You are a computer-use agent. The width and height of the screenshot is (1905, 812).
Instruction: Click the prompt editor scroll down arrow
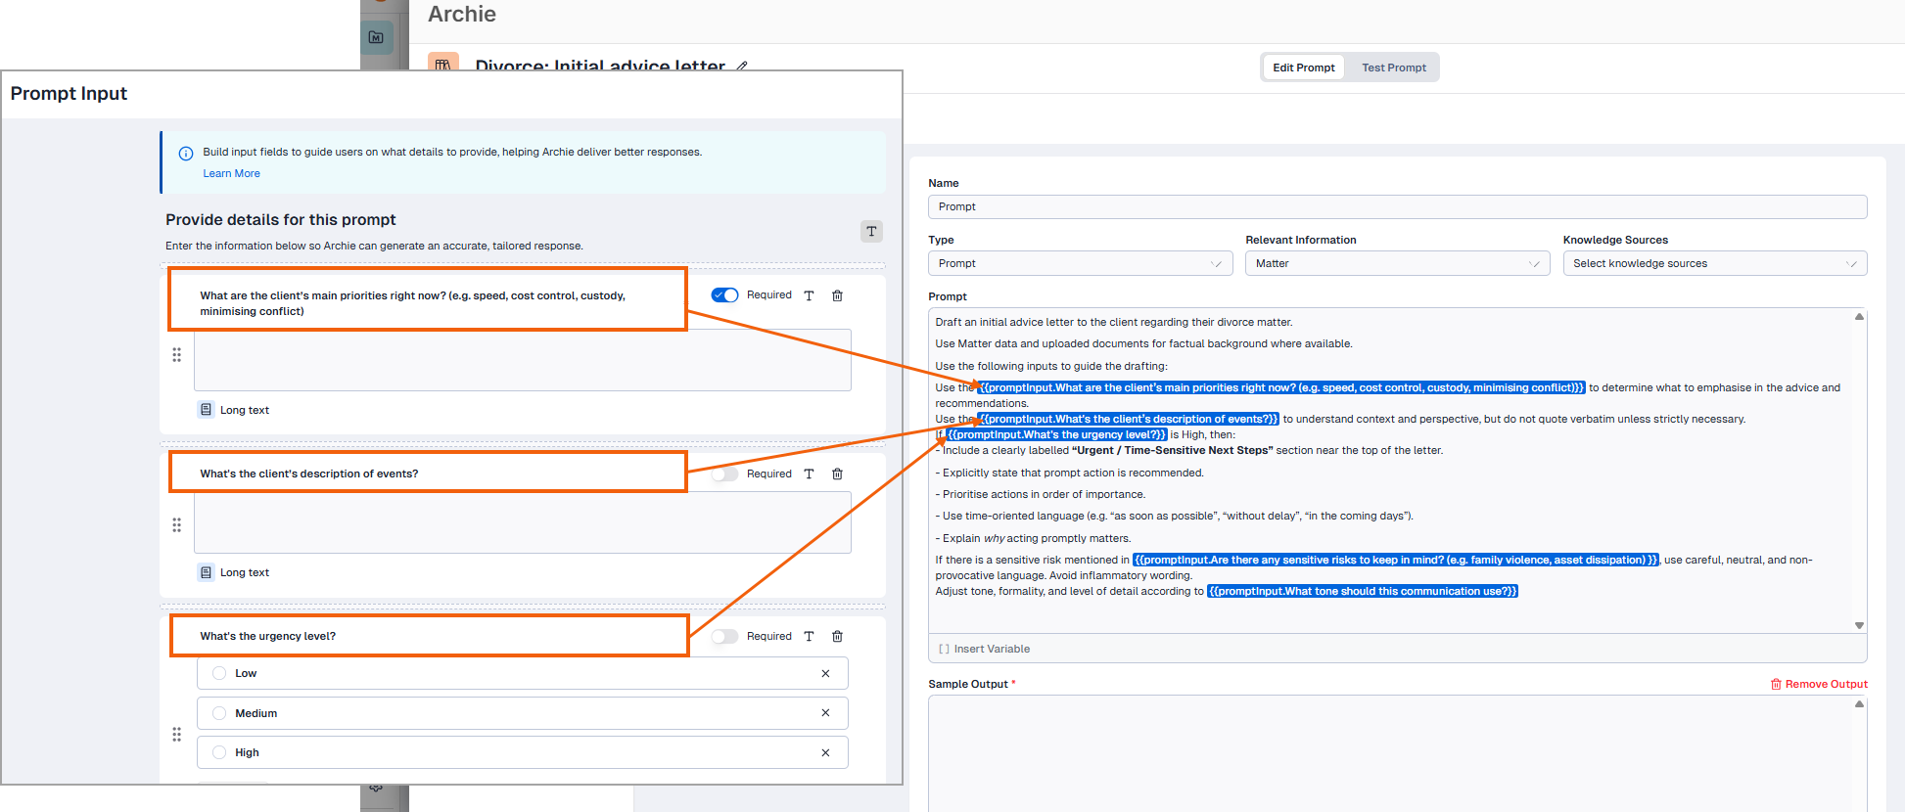[1858, 625]
